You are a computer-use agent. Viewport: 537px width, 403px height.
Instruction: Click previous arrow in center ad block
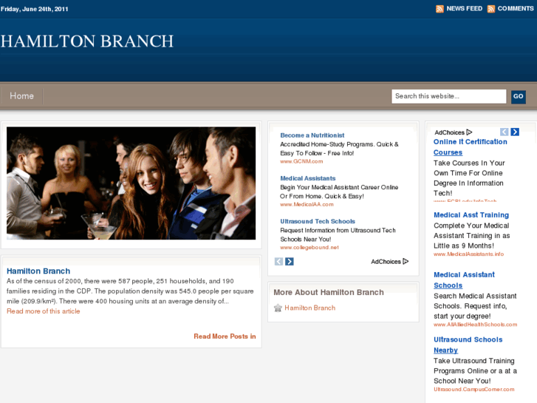[278, 262]
